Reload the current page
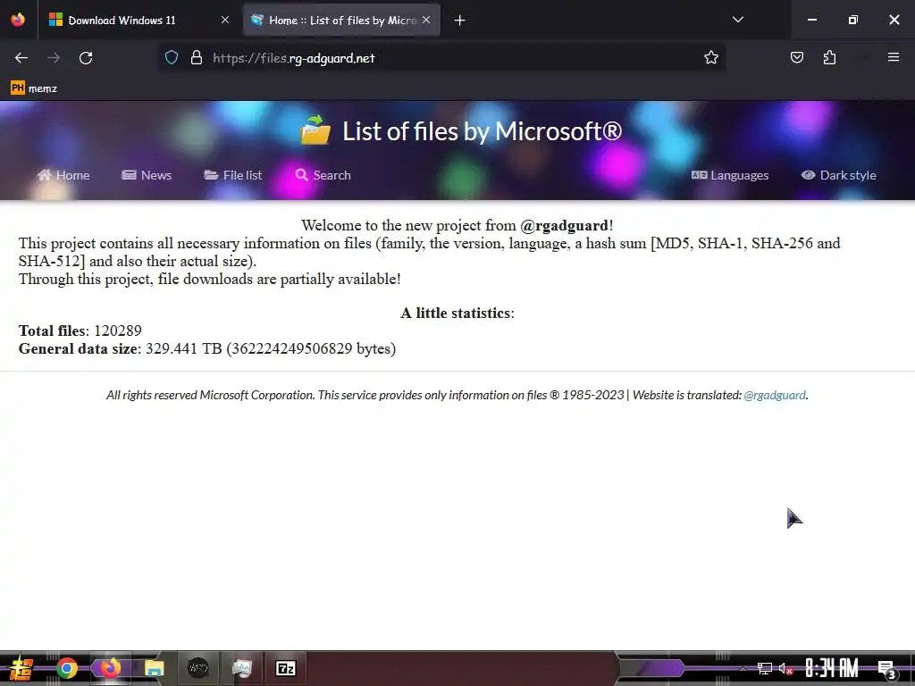Image resolution: width=915 pixels, height=686 pixels. click(86, 58)
